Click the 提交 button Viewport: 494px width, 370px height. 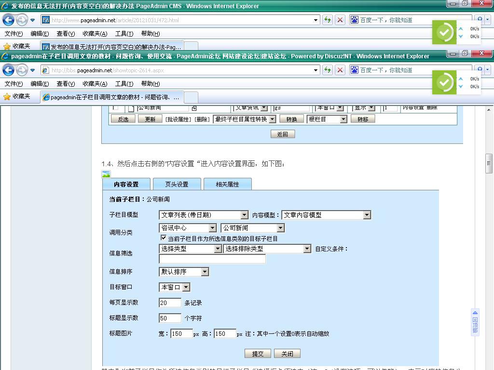pos(258,354)
